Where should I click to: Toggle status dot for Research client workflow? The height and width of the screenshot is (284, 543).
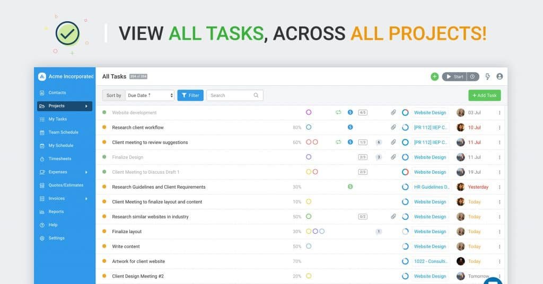104,128
